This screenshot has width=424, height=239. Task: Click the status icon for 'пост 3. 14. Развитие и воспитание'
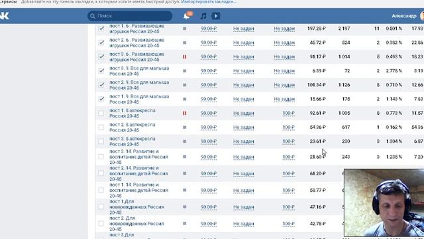pyautogui.click(x=184, y=157)
